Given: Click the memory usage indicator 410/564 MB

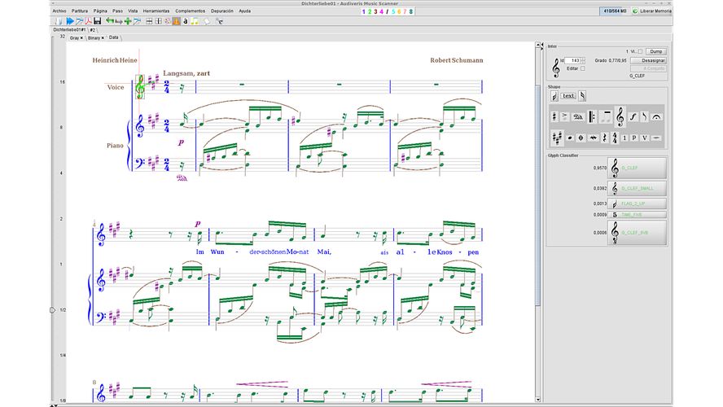Looking at the screenshot, I should tap(615, 11).
